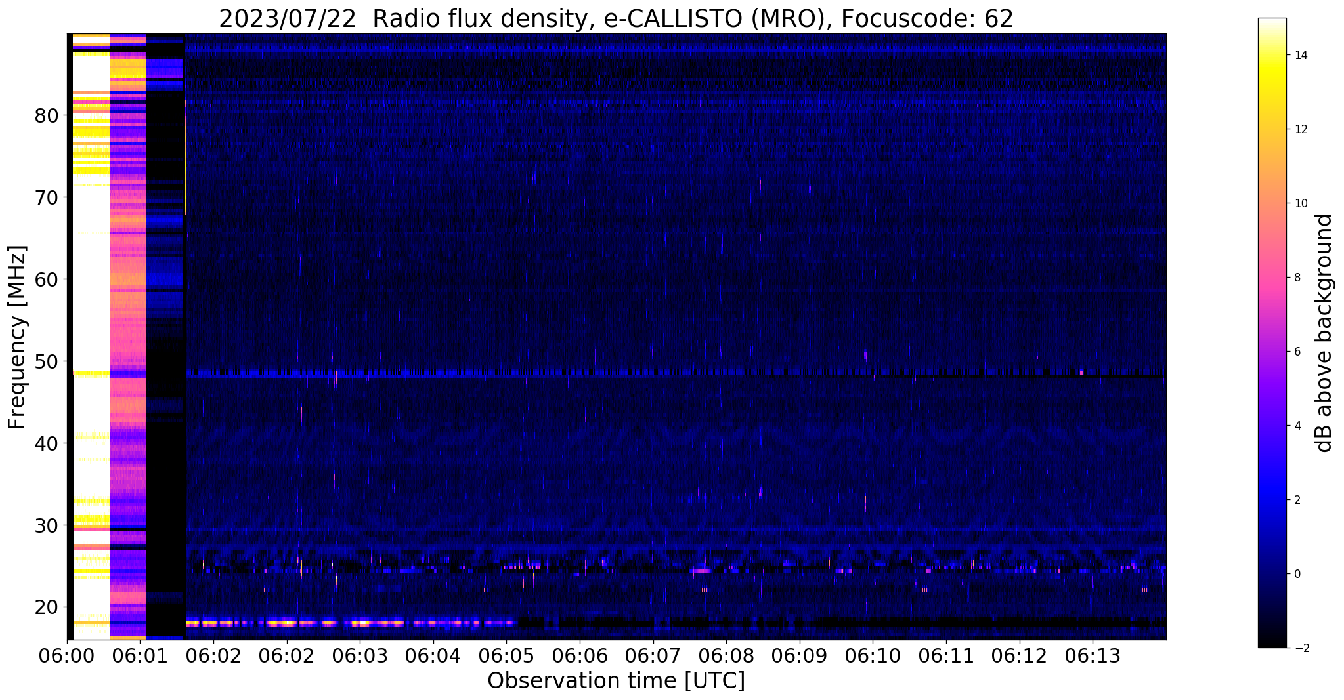
Task: Click the "dB above background" colorbar label
Action: tap(1324, 333)
